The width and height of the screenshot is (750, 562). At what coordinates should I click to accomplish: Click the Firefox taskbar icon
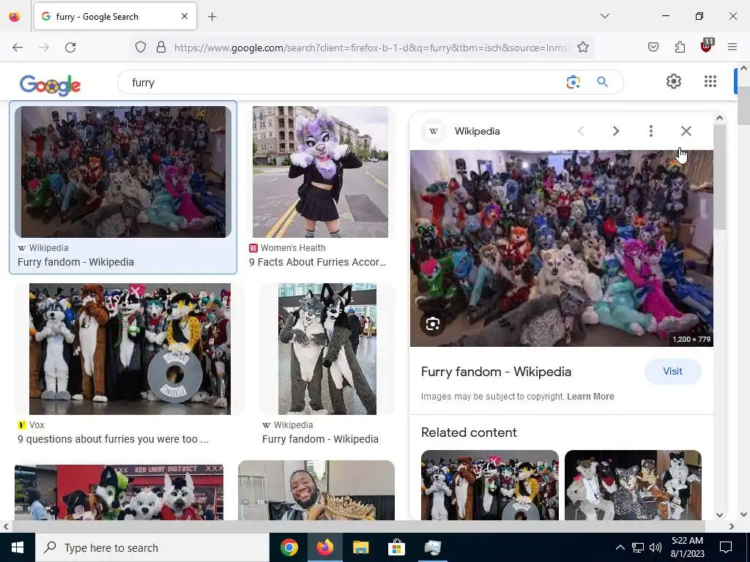pos(324,547)
